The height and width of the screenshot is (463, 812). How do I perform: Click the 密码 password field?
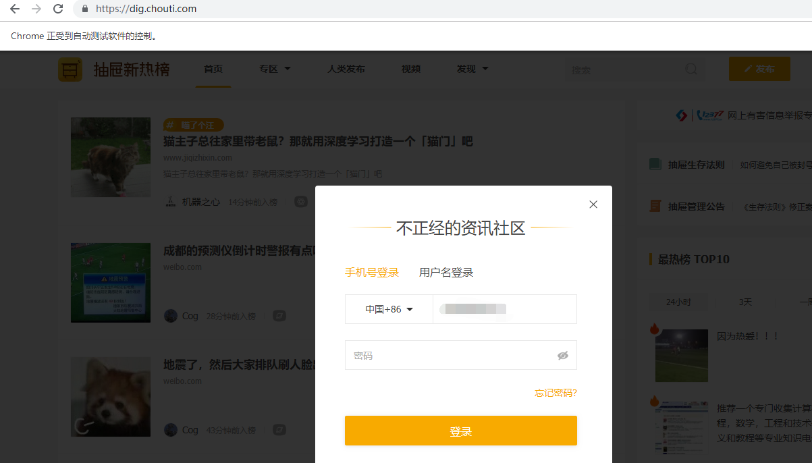click(x=461, y=355)
